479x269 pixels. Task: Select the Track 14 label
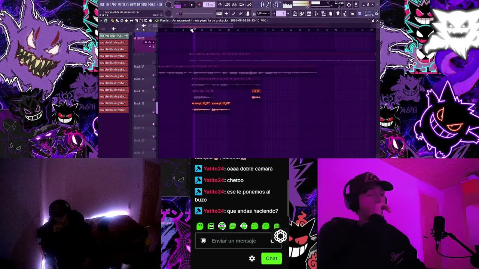pyautogui.click(x=139, y=67)
